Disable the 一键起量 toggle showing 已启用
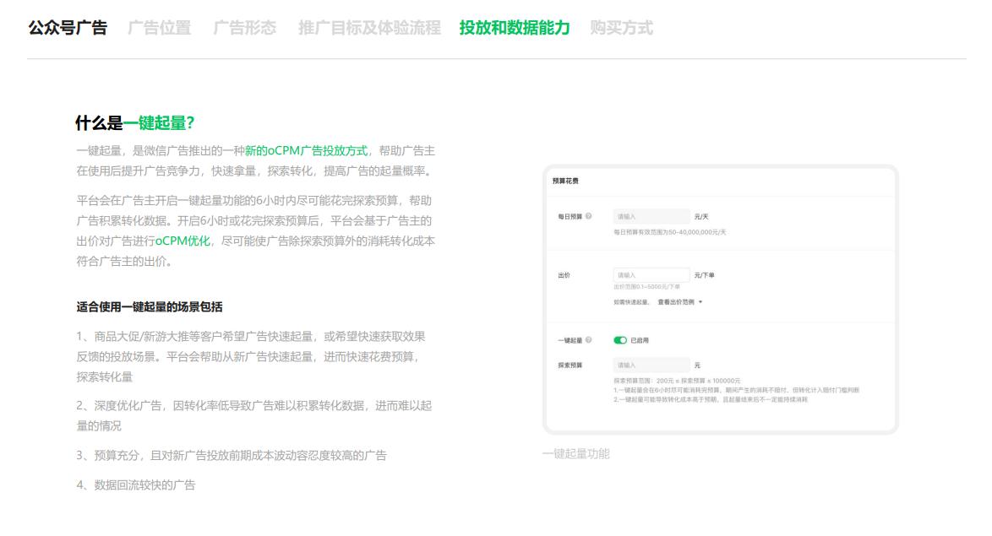Image resolution: width=992 pixels, height=536 pixels. [620, 338]
